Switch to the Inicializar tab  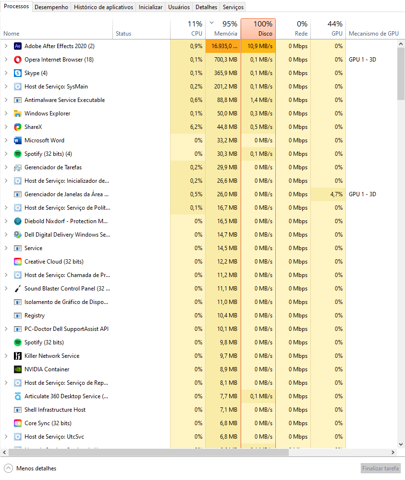tap(150, 7)
